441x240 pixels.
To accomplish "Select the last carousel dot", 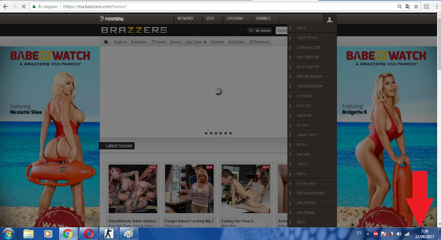I will point(230,133).
